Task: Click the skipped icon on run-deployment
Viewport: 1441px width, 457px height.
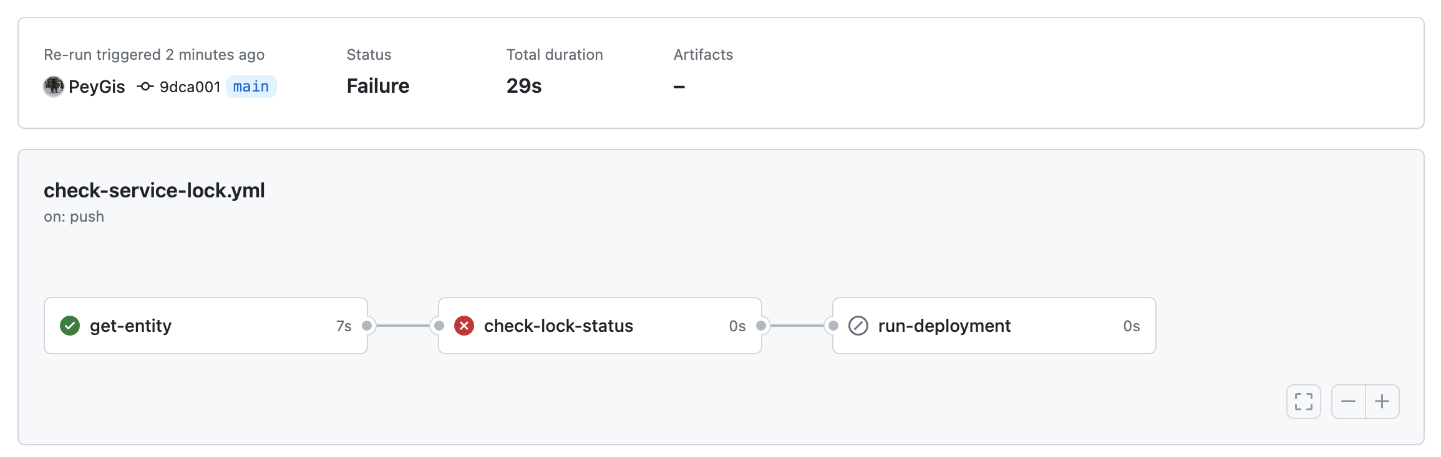Action: coord(858,326)
